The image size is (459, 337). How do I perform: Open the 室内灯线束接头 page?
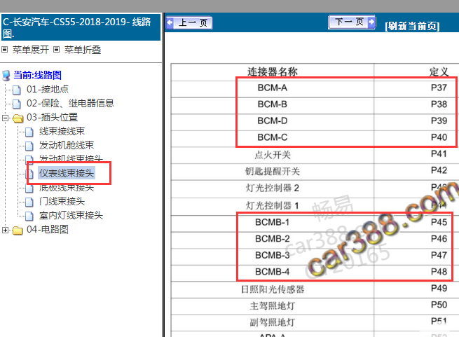[71, 216]
